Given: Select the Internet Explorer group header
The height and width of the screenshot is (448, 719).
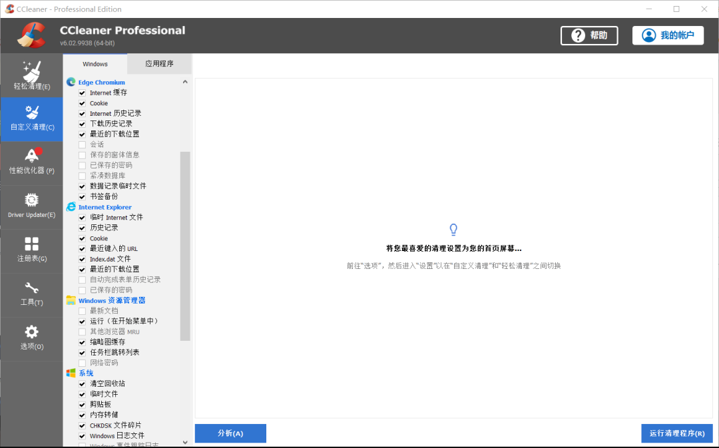Looking at the screenshot, I should pos(105,207).
